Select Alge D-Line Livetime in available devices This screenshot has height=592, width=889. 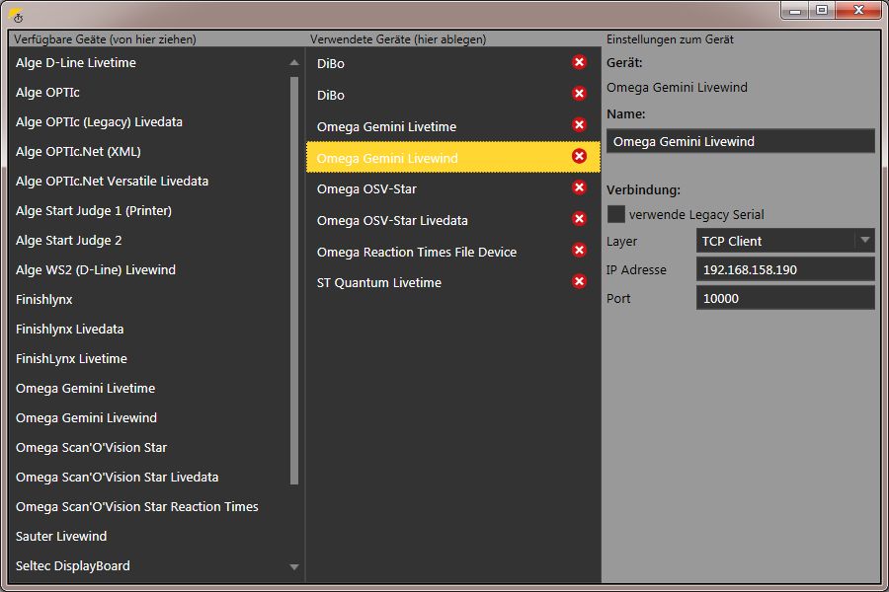[x=75, y=63]
